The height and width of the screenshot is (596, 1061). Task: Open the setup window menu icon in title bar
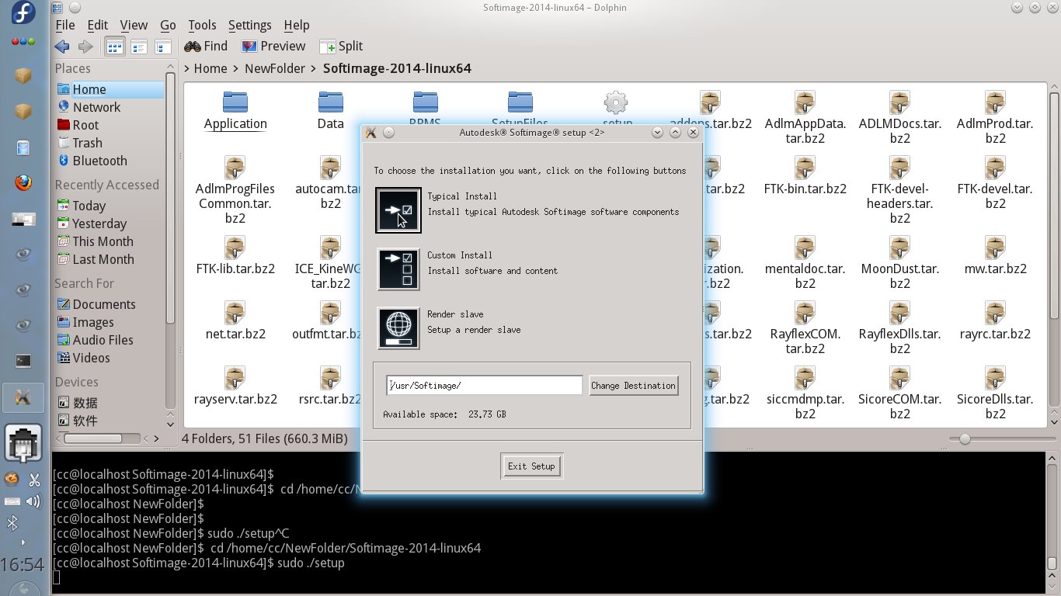click(x=371, y=133)
